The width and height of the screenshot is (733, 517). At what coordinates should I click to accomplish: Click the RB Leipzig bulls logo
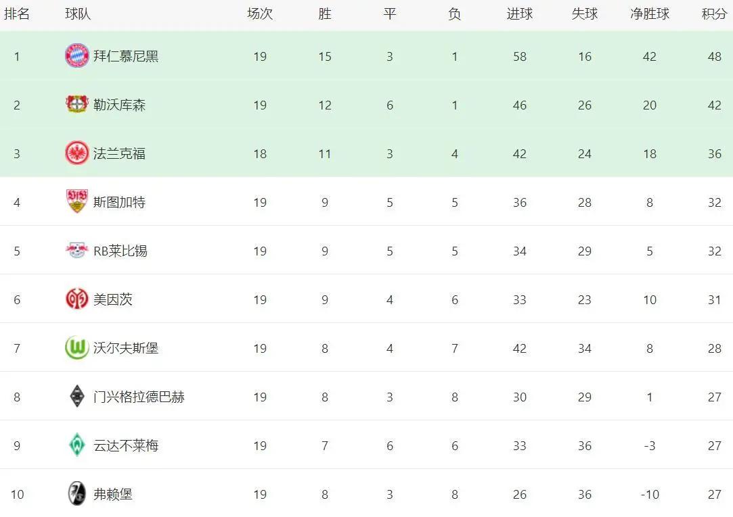(x=77, y=251)
